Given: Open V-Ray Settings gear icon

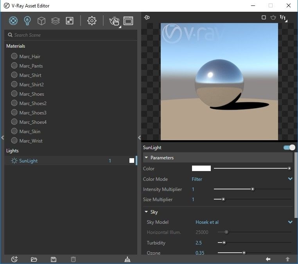Looking at the screenshot, I should [92, 21].
